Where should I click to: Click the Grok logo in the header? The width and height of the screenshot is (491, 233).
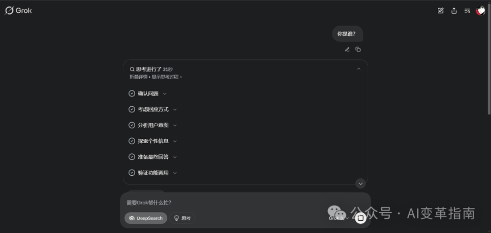pyautogui.click(x=18, y=10)
